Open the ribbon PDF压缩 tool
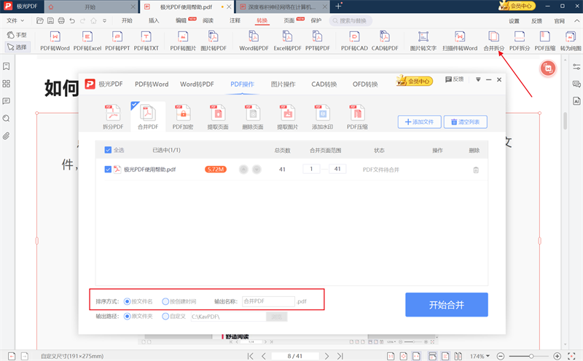 pos(545,41)
